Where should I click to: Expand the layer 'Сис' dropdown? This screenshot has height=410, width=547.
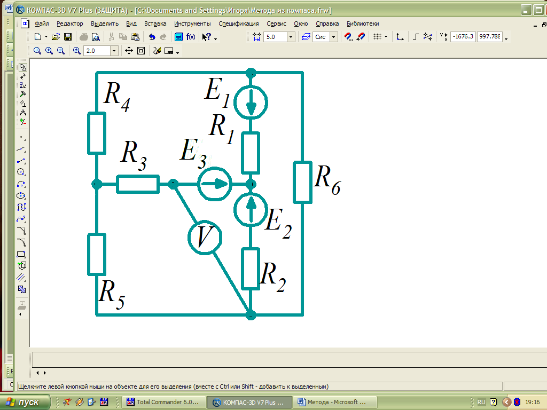[334, 37]
